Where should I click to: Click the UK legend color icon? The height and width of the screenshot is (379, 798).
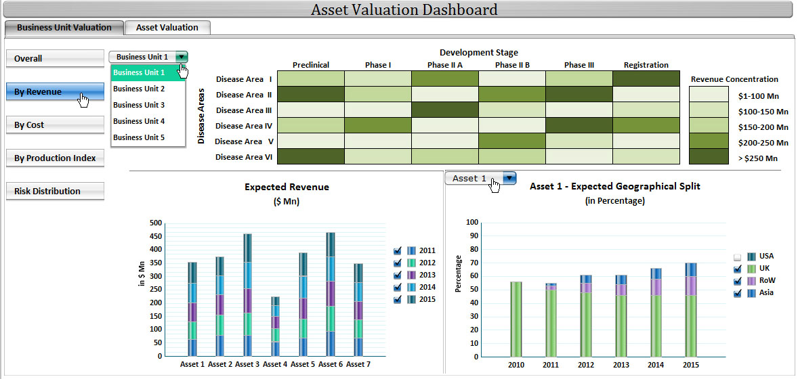(x=751, y=269)
